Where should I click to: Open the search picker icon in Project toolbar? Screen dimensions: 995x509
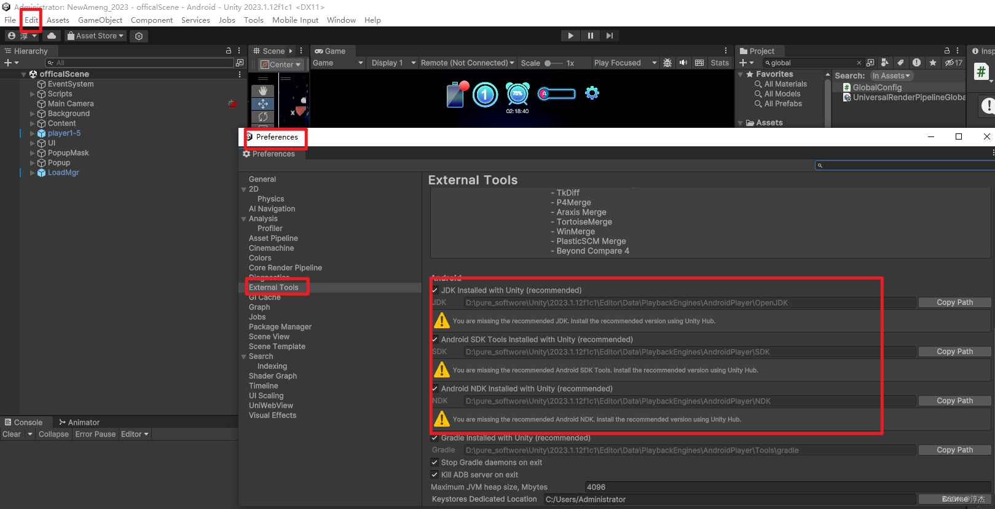870,63
